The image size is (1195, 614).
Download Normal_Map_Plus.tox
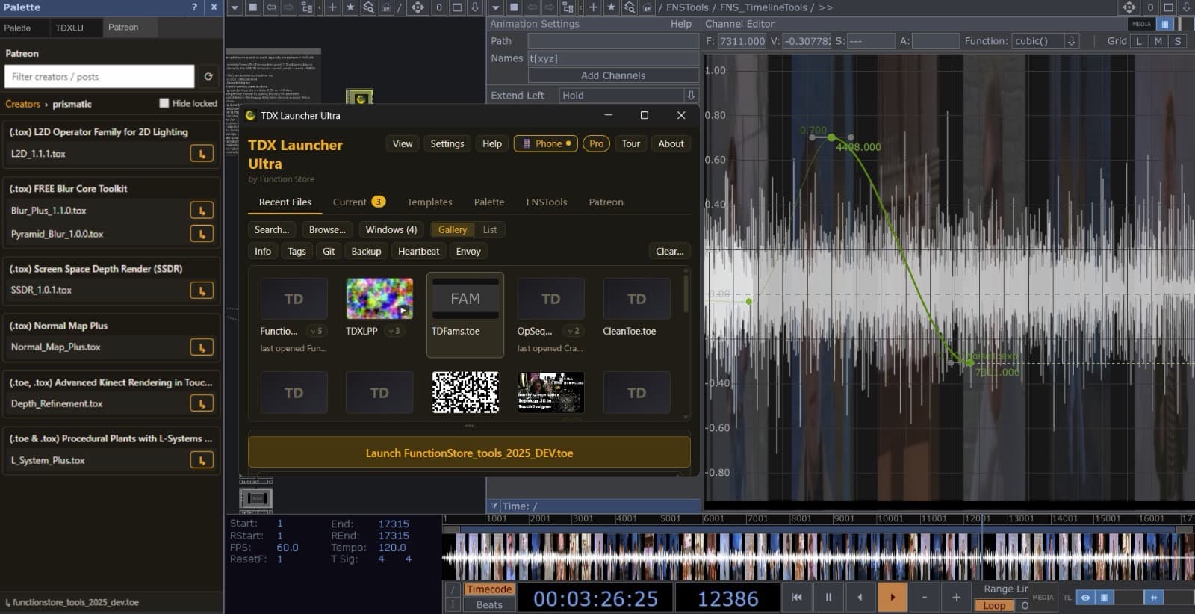(x=202, y=347)
